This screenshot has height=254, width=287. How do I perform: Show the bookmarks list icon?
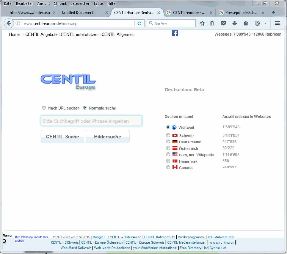(212, 23)
